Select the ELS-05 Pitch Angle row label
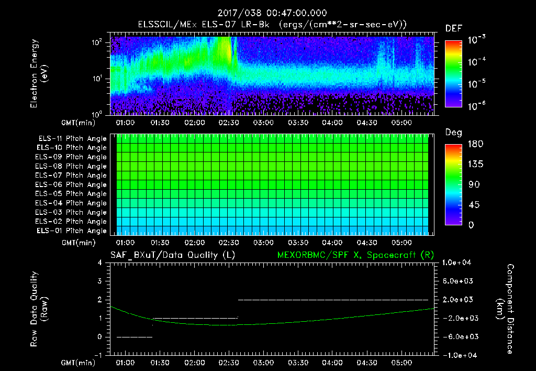The width and height of the screenshot is (536, 371). (x=71, y=194)
